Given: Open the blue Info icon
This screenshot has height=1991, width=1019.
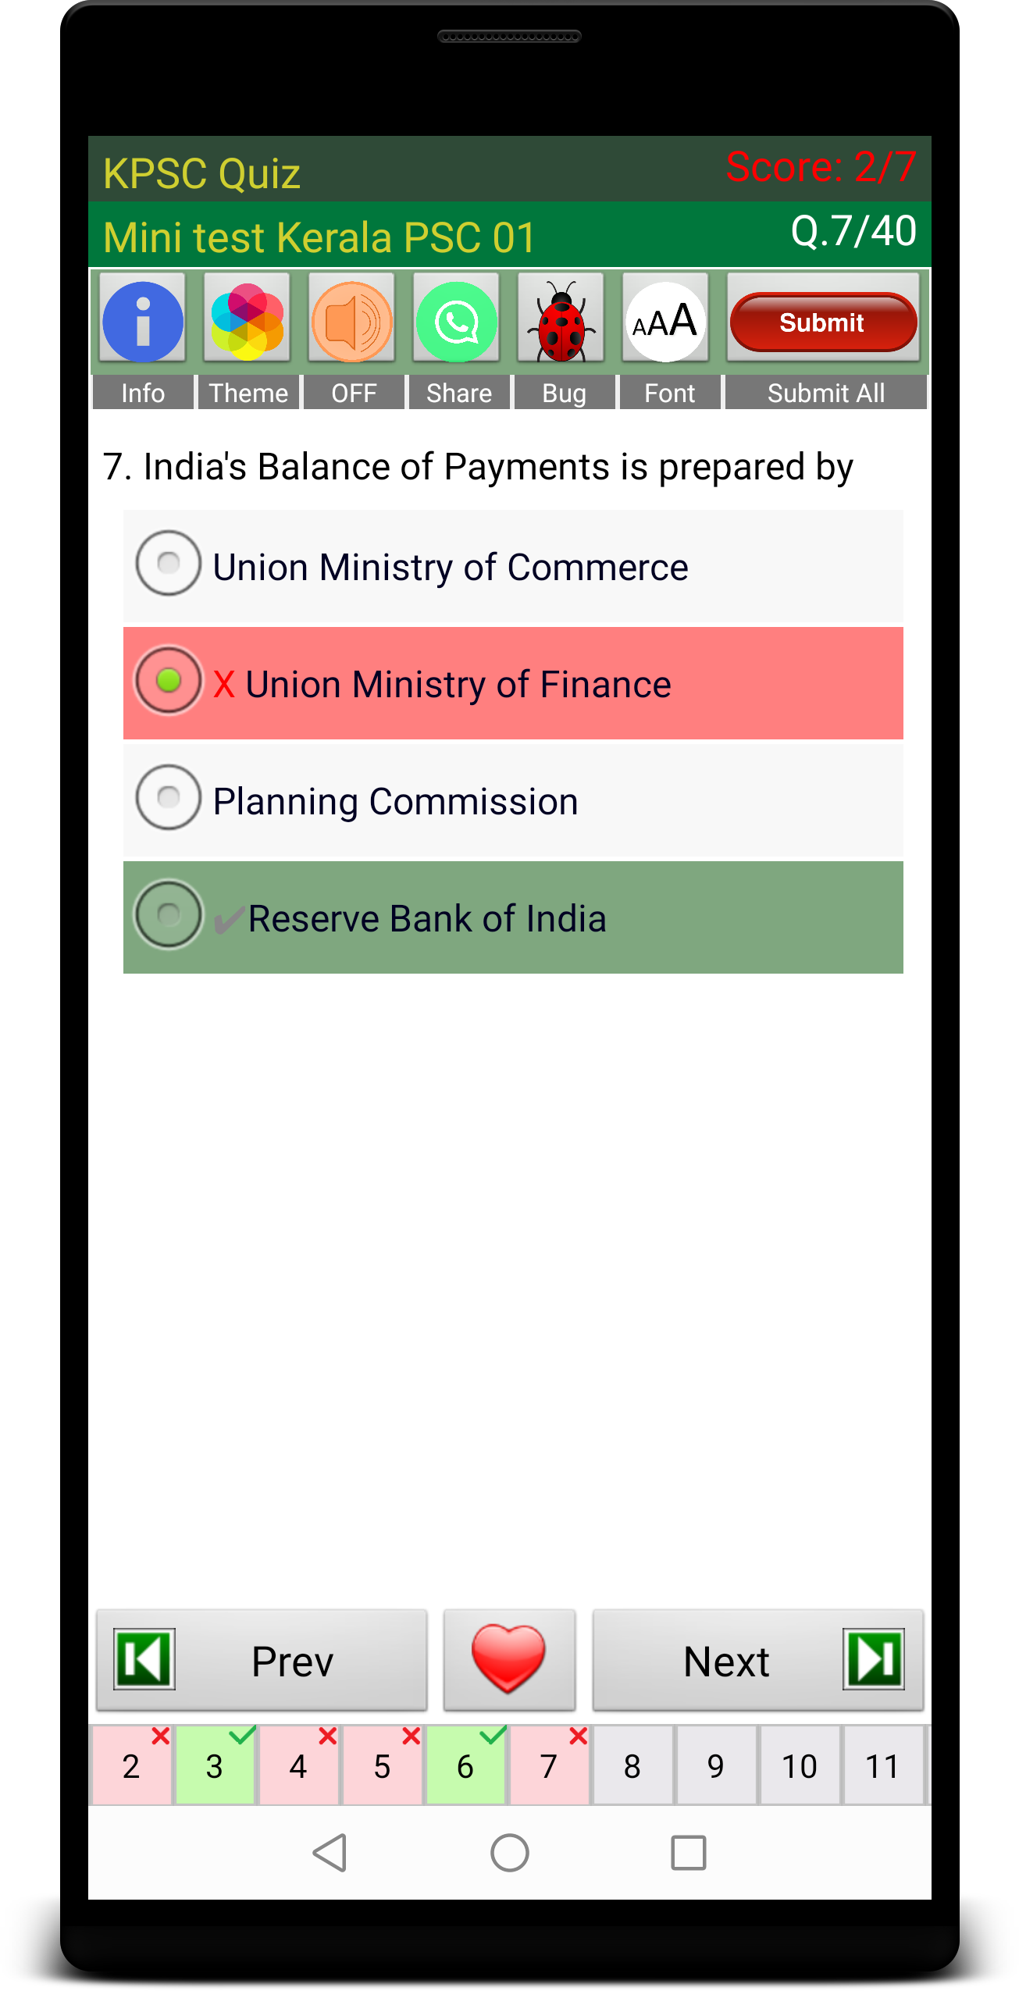Looking at the screenshot, I should 143,321.
